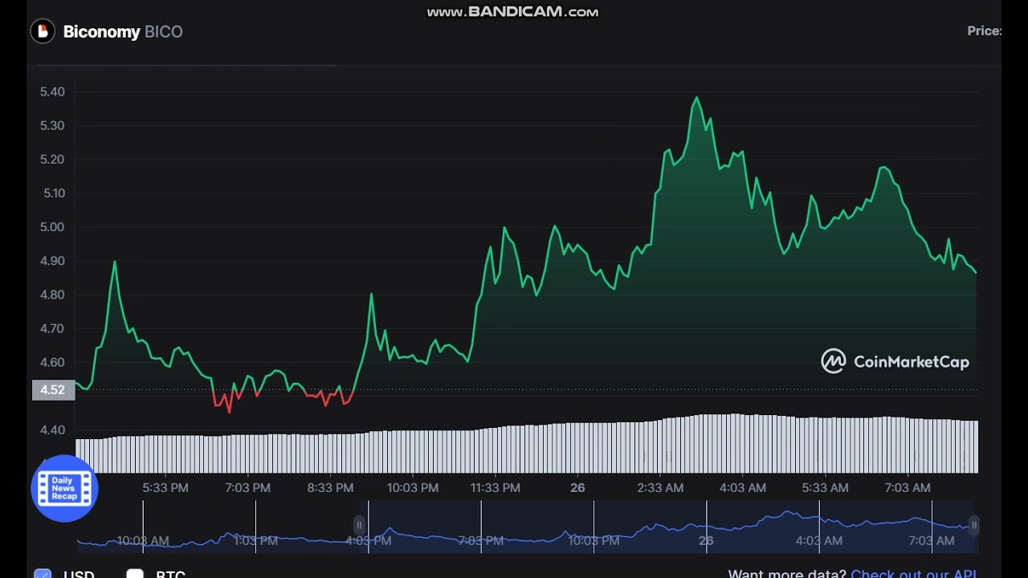The width and height of the screenshot is (1028, 578).
Task: Toggle the BTC checkbox
Action: coord(135,574)
